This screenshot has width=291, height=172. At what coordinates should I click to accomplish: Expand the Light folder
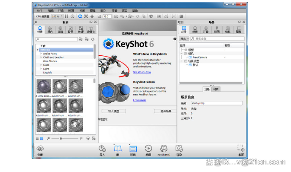tap(41, 69)
